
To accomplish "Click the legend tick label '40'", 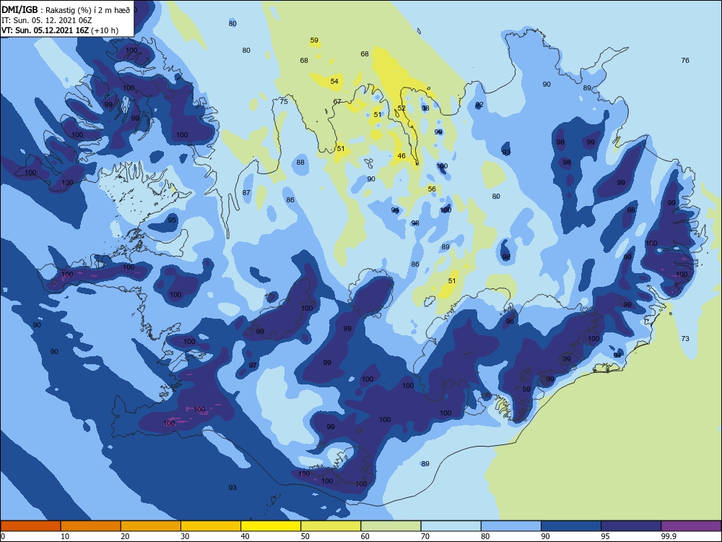I will (x=245, y=536).
